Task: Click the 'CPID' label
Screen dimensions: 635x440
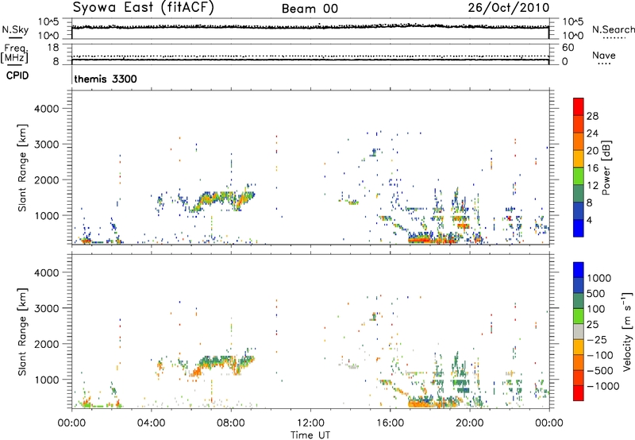Action: click(x=17, y=75)
